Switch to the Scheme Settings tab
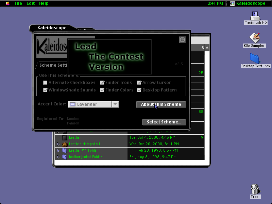Image resolution: width=272 pixels, height=204 pixels. [x=53, y=65]
